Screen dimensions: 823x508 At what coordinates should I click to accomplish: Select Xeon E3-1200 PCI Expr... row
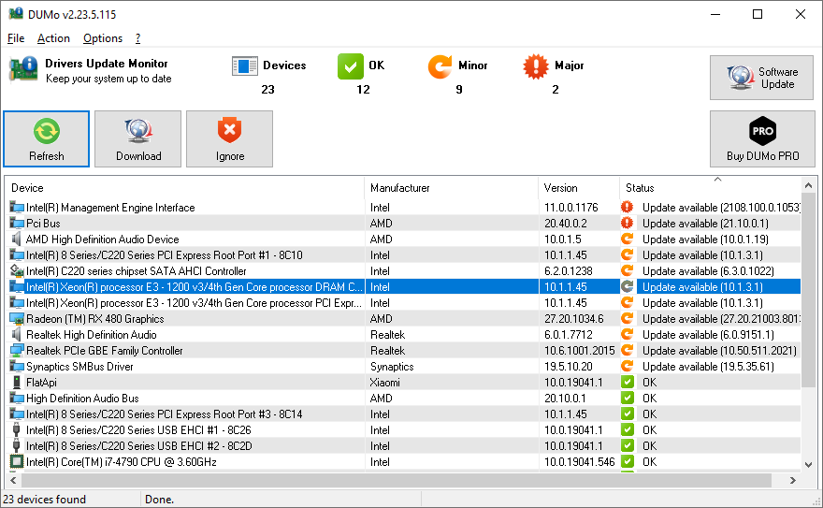[x=403, y=303]
